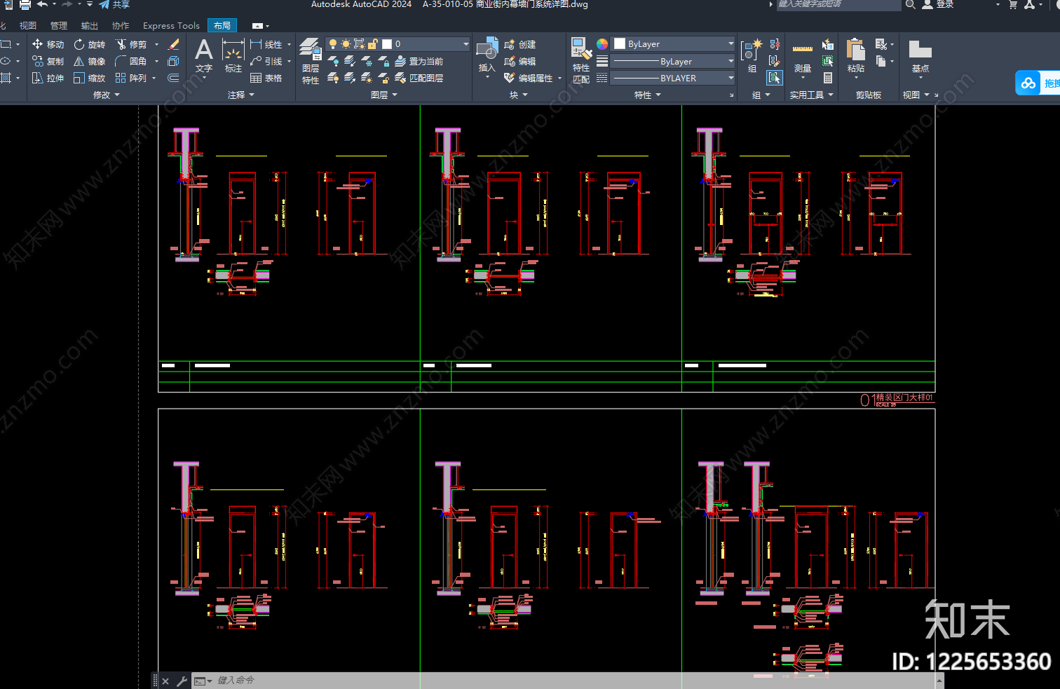
Task: Expand the 注释 (Annotation) panel
Action: pos(241,95)
